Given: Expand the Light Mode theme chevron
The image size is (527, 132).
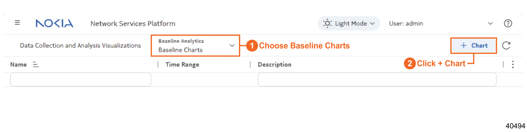Looking at the screenshot, I should point(372,23).
